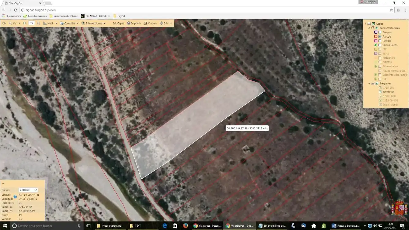Go back with the browser back arrow
The height and width of the screenshot is (230, 409).
pyautogui.click(x=4, y=10)
